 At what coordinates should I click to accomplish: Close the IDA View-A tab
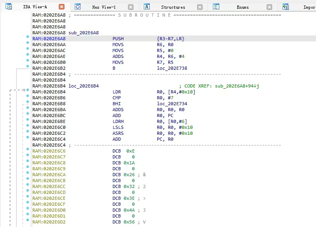tap(62, 7)
